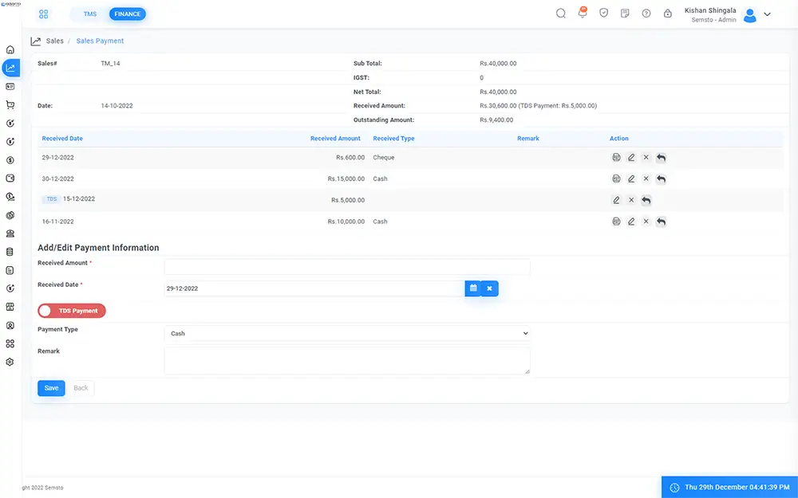This screenshot has width=798, height=498.
Task: Sort by the Received Type column header
Action: [393, 138]
